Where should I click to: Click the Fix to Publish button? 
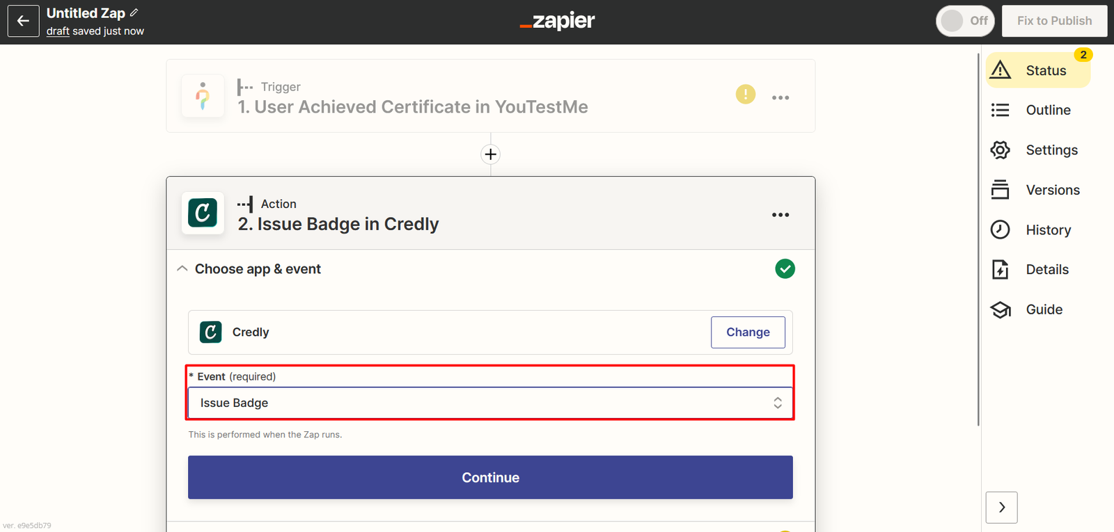coord(1054,21)
